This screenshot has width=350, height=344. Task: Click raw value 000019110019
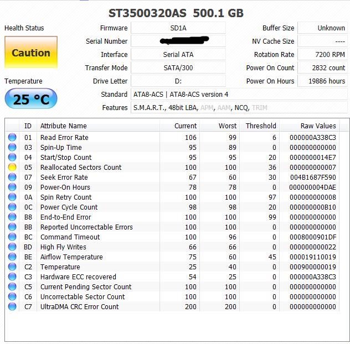coord(313,257)
